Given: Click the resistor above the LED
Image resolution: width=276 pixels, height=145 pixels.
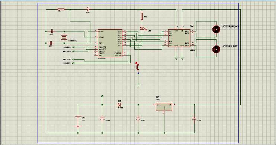Looking at the screenshot, I should tap(142, 16).
